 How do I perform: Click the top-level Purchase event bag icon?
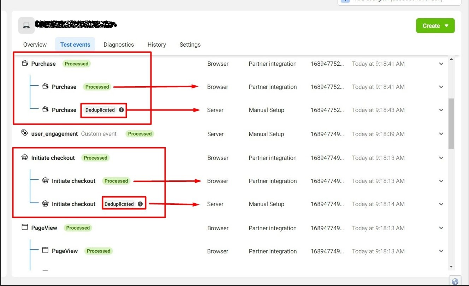click(x=25, y=64)
